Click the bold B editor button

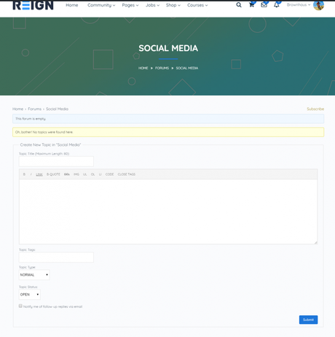tap(24, 174)
